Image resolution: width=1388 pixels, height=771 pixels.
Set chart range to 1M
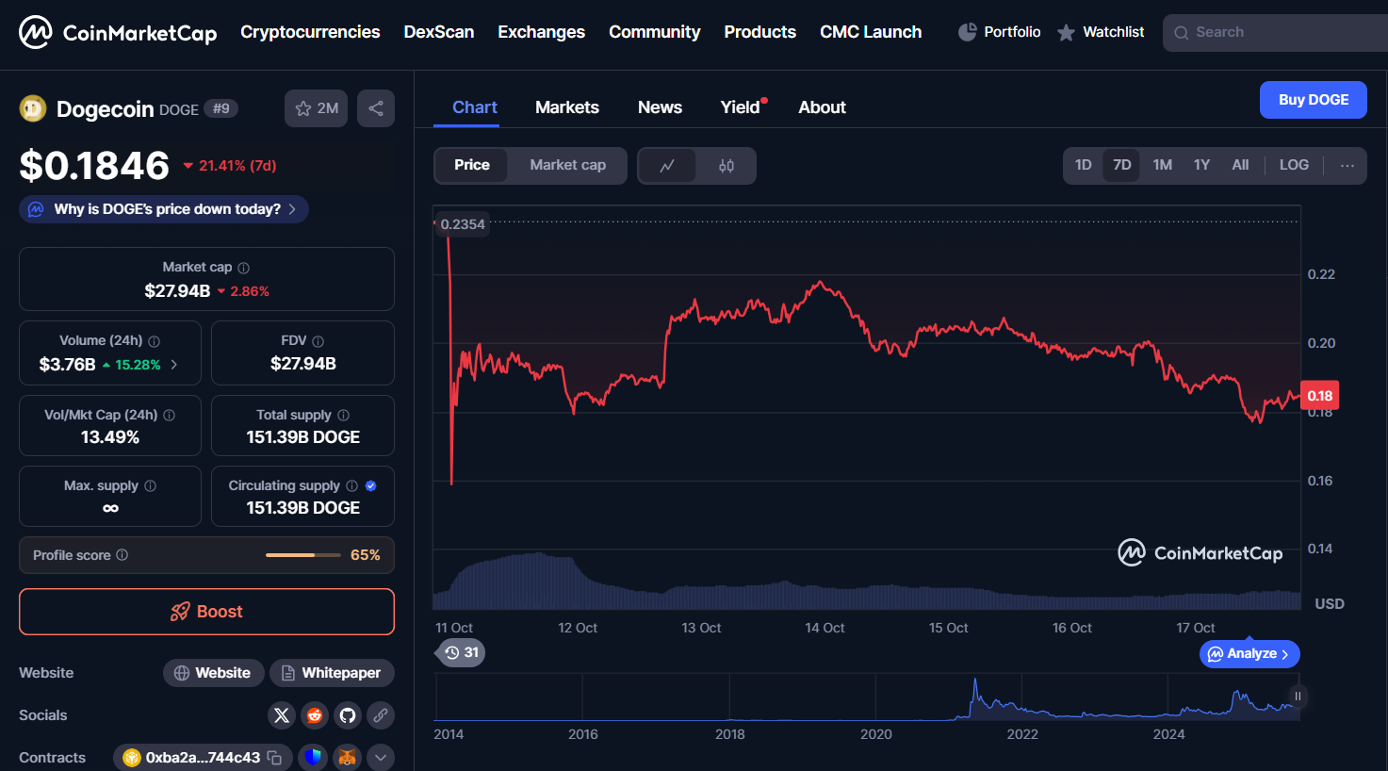[x=1162, y=165]
